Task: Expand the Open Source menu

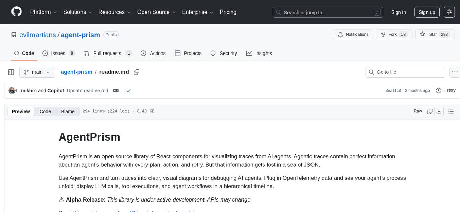Action: pyautogui.click(x=156, y=12)
